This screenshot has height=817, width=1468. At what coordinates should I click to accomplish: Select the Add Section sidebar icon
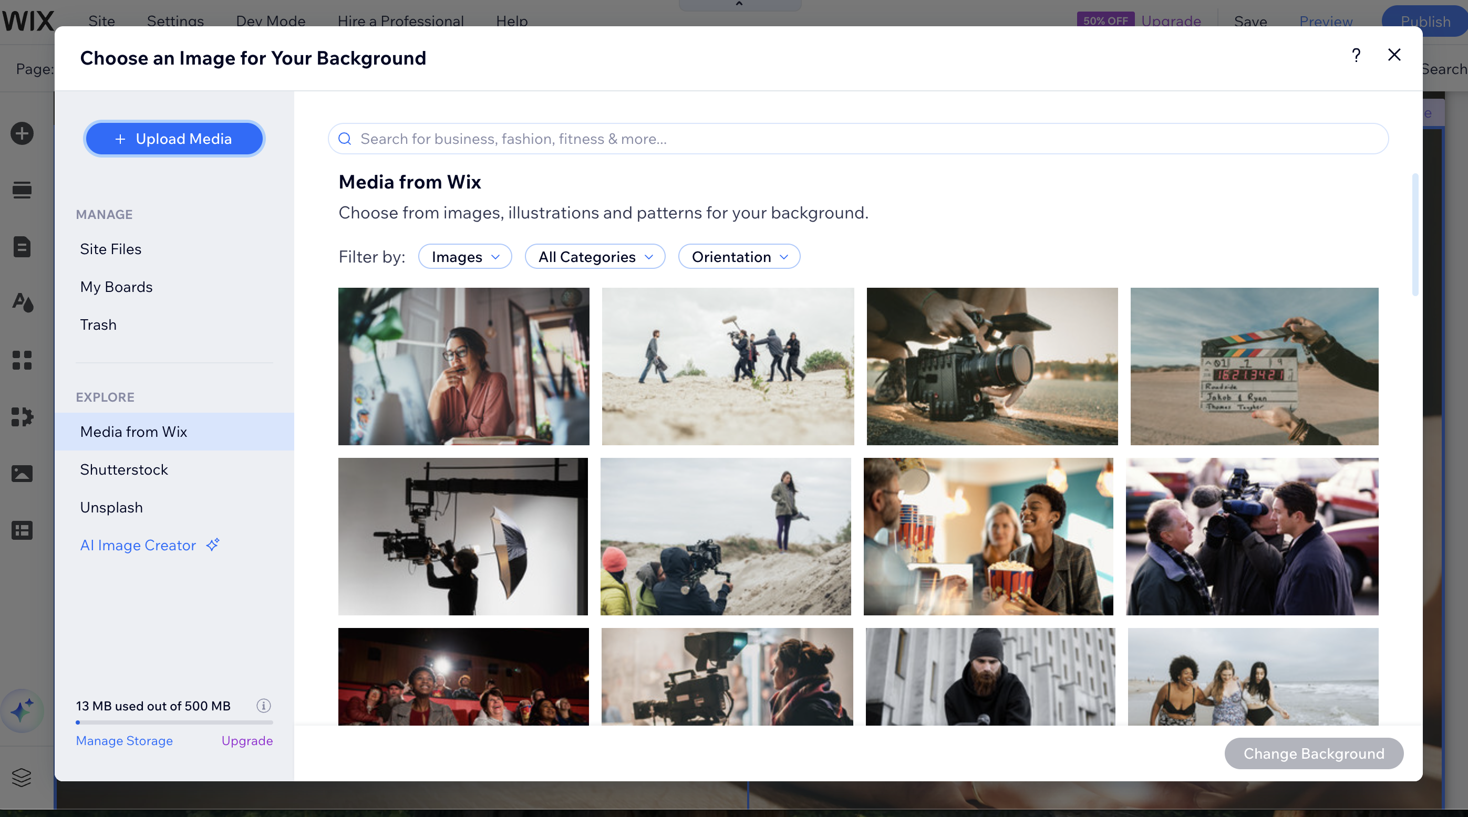point(22,190)
